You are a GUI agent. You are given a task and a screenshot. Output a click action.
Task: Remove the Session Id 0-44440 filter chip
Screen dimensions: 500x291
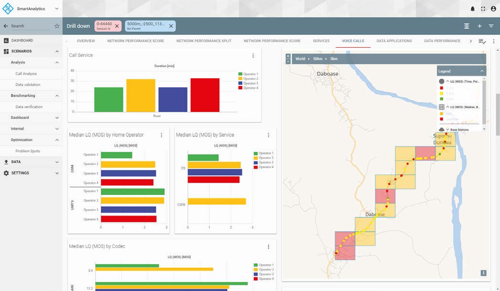117,26
